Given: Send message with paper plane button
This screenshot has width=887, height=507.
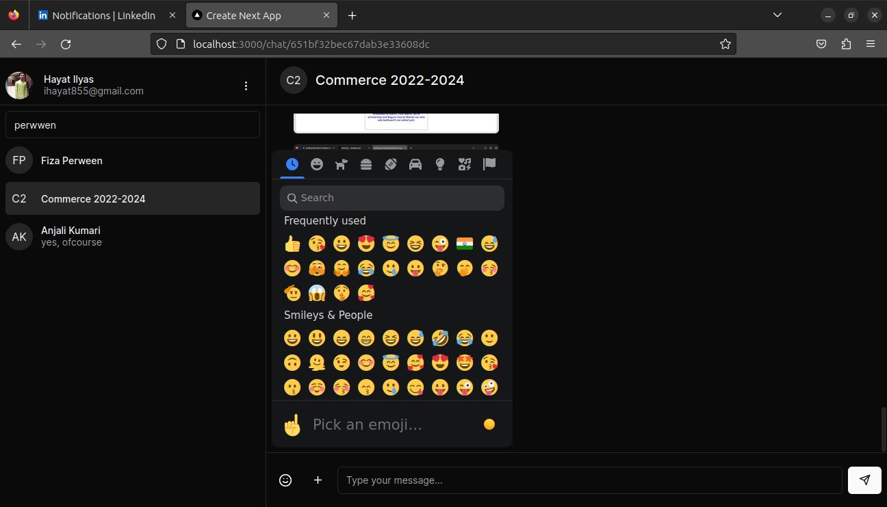Looking at the screenshot, I should tap(864, 480).
